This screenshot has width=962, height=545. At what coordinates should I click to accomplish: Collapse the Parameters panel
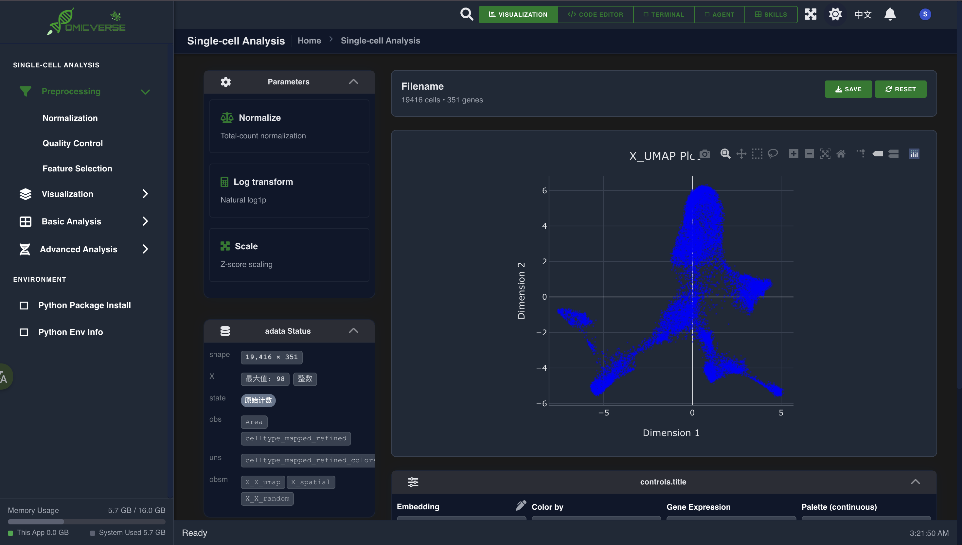pyautogui.click(x=353, y=81)
